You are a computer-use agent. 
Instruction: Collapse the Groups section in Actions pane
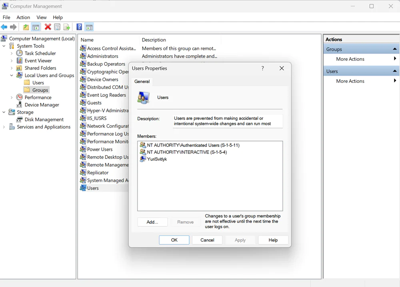point(395,49)
